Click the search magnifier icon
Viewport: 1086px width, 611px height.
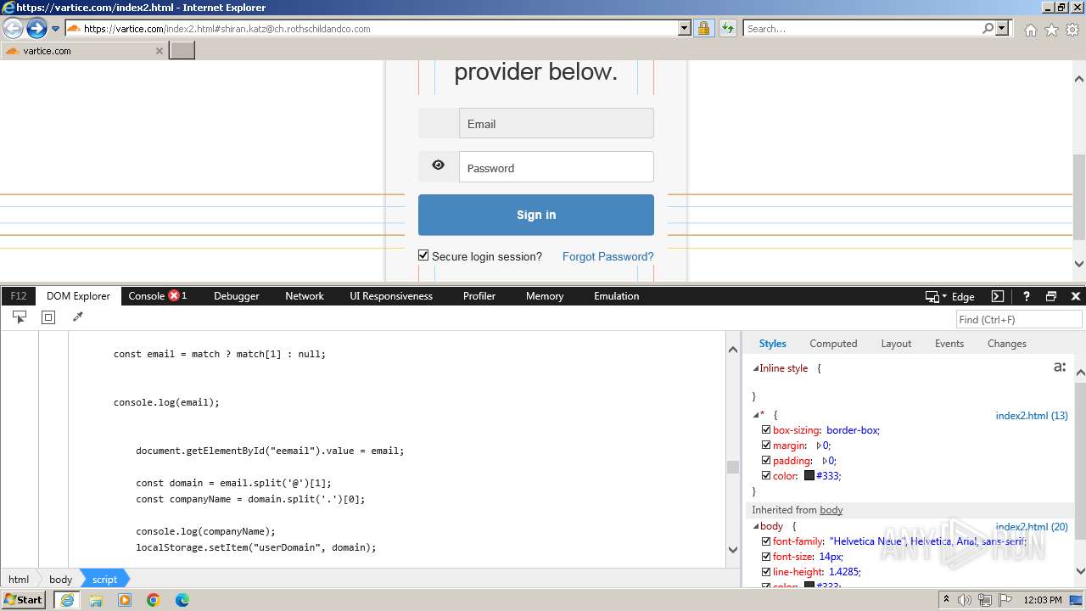(x=988, y=29)
